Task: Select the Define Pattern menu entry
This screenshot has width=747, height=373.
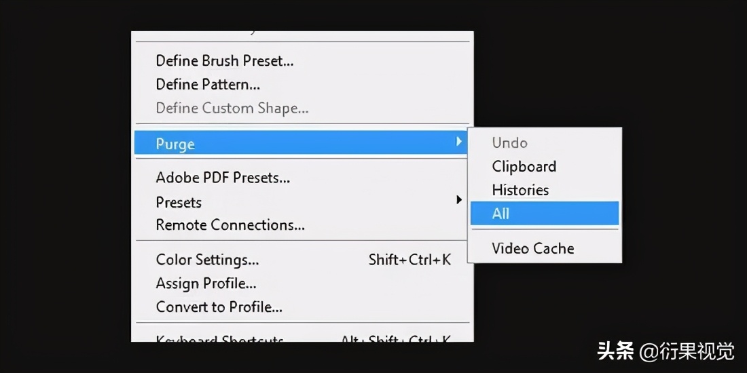Action: 208,85
